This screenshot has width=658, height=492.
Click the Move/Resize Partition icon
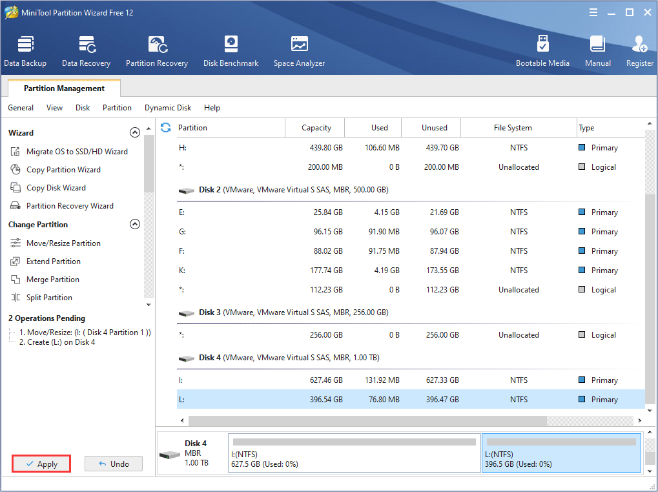[15, 243]
